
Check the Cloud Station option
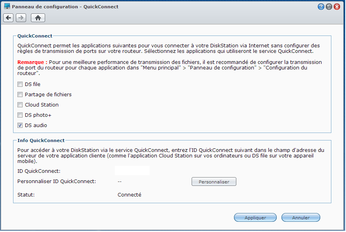pyautogui.click(x=20, y=105)
